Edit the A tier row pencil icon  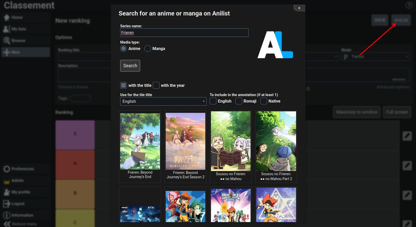407,166
